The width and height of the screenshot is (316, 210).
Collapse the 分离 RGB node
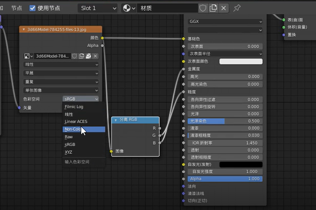(115, 120)
